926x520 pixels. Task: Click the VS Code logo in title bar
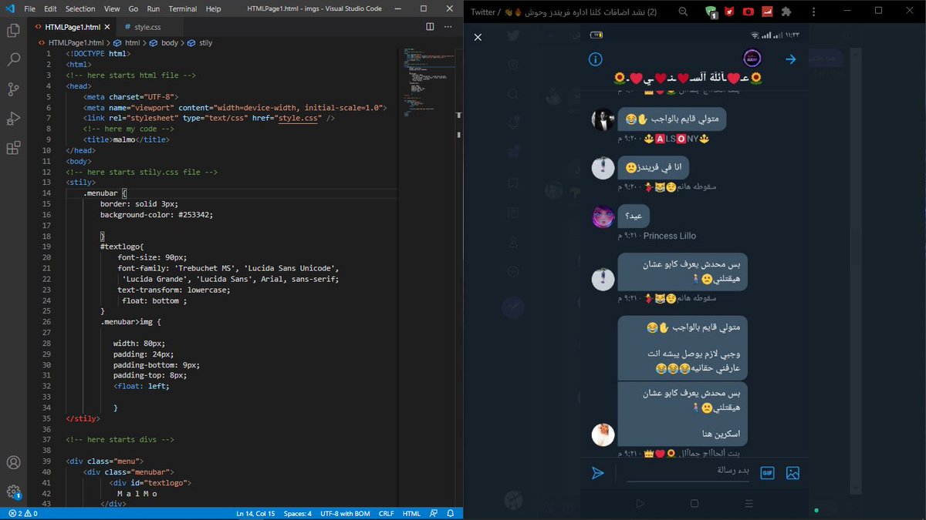tap(9, 8)
